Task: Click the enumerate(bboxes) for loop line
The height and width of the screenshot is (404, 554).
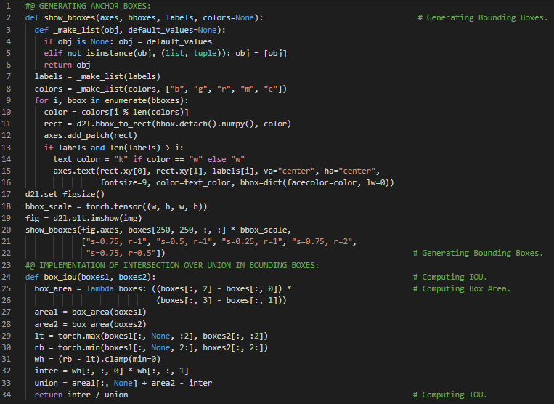Action: 112,100
